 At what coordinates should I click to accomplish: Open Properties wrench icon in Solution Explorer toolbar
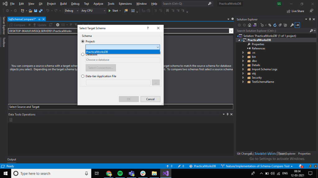point(292,25)
